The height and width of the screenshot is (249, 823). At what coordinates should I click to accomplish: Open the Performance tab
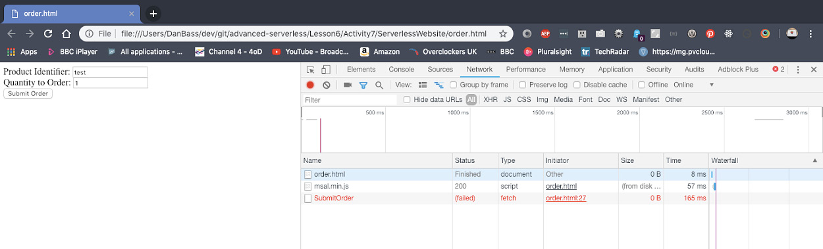pos(526,70)
